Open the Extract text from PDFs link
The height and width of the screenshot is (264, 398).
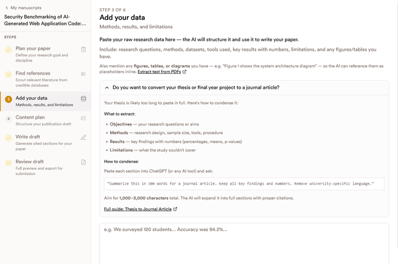159,72
